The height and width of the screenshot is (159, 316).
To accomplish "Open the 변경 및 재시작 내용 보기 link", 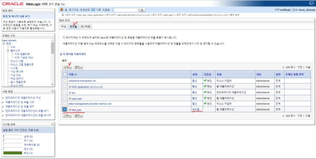I will click(16, 16).
